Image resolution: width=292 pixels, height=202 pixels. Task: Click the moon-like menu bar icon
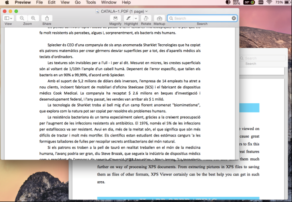(x=228, y=2)
